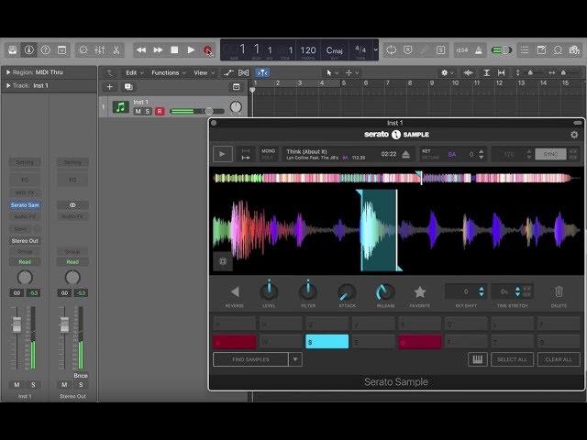Mute the Inst 1 track header

[138, 111]
